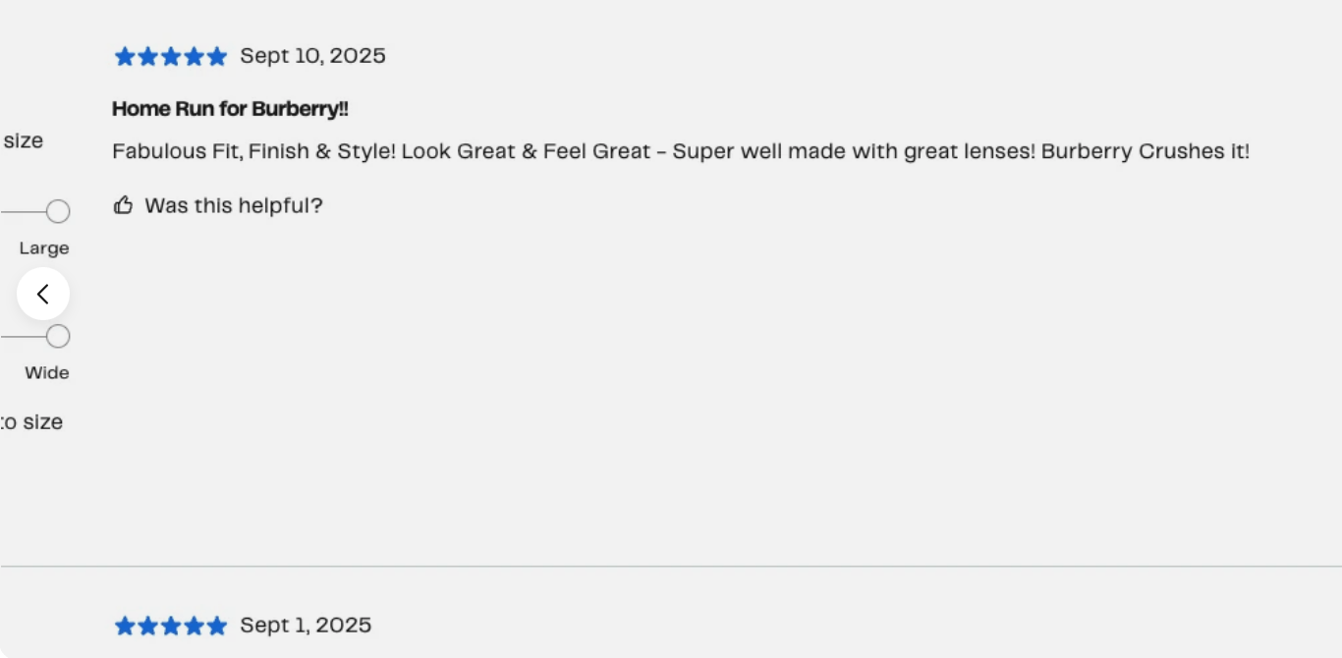Click the slider handle above the Wide label
The image size is (1342, 658).
(x=58, y=336)
